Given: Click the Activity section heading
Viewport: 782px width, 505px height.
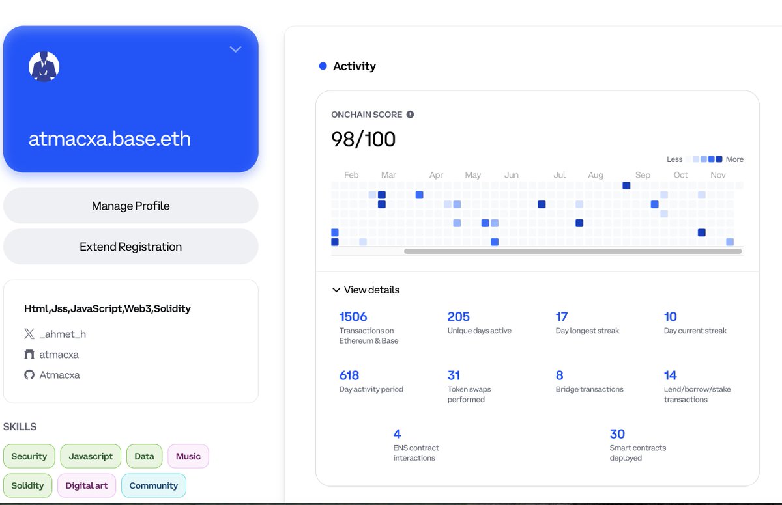Looking at the screenshot, I should click(355, 66).
